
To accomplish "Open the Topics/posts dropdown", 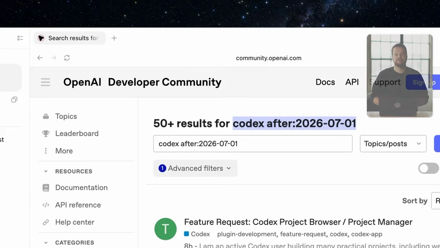I will [393, 144].
